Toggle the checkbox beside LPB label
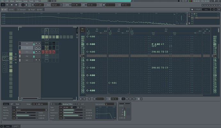Viewport: 221px width, 128px height. 86,5
